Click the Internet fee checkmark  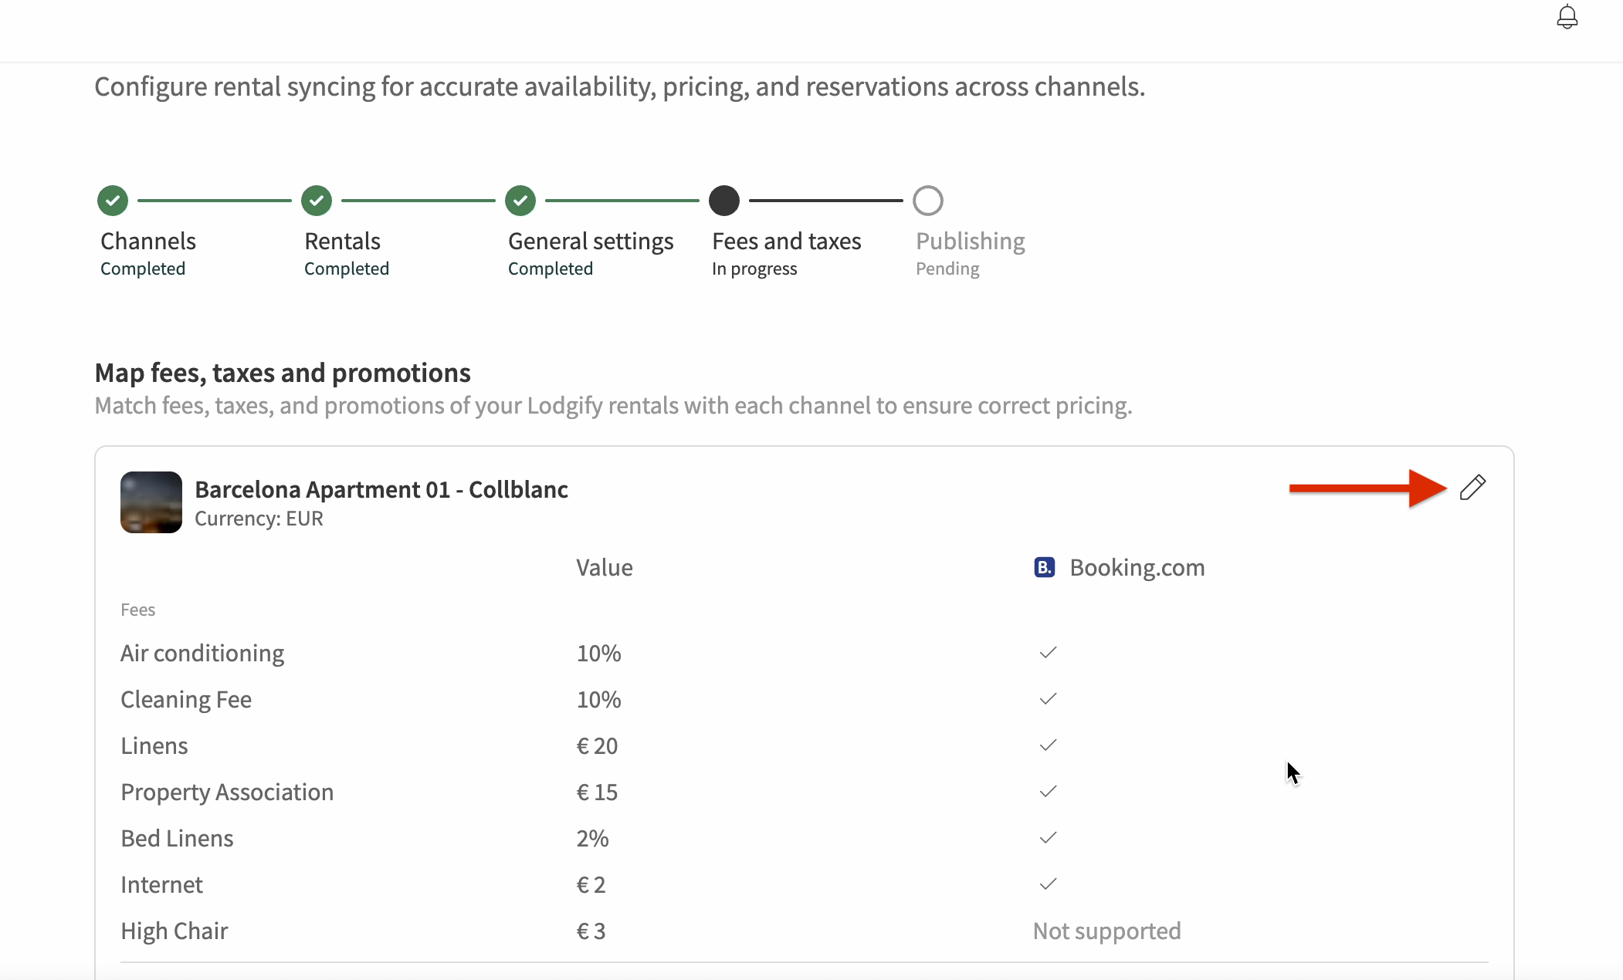[x=1048, y=884]
